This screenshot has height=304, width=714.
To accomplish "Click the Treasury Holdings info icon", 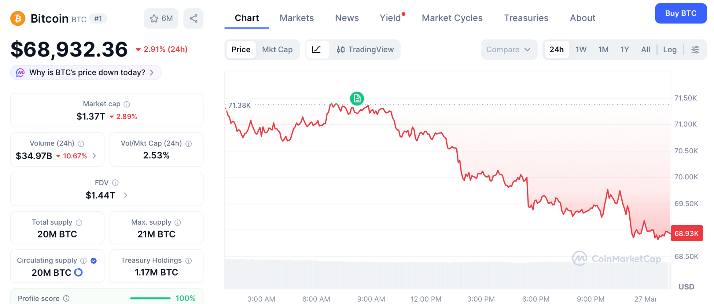I will tap(189, 260).
